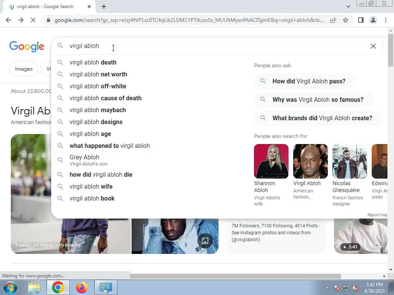Screen dimensions: 394x295
Task: Toggle the Chrome side panel
Action: coord(361,20)
